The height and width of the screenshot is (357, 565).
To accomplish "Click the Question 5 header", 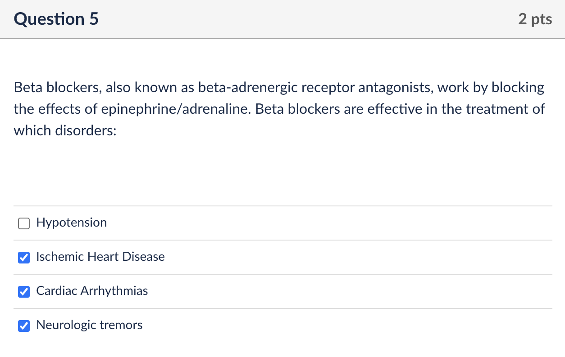I will pos(55,19).
